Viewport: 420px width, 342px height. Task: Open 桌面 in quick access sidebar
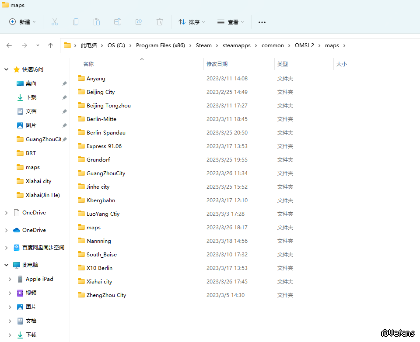click(31, 83)
